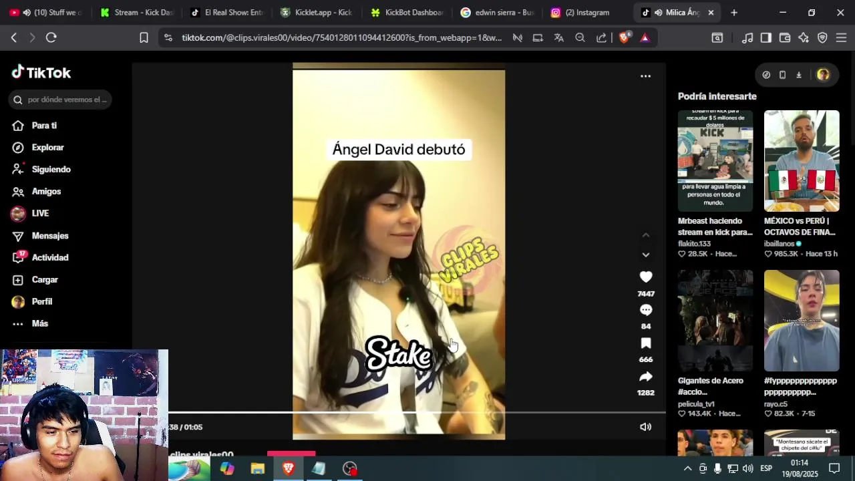Seek on the video progress bar
This screenshot has height=481, width=855.
pyautogui.click(x=417, y=412)
